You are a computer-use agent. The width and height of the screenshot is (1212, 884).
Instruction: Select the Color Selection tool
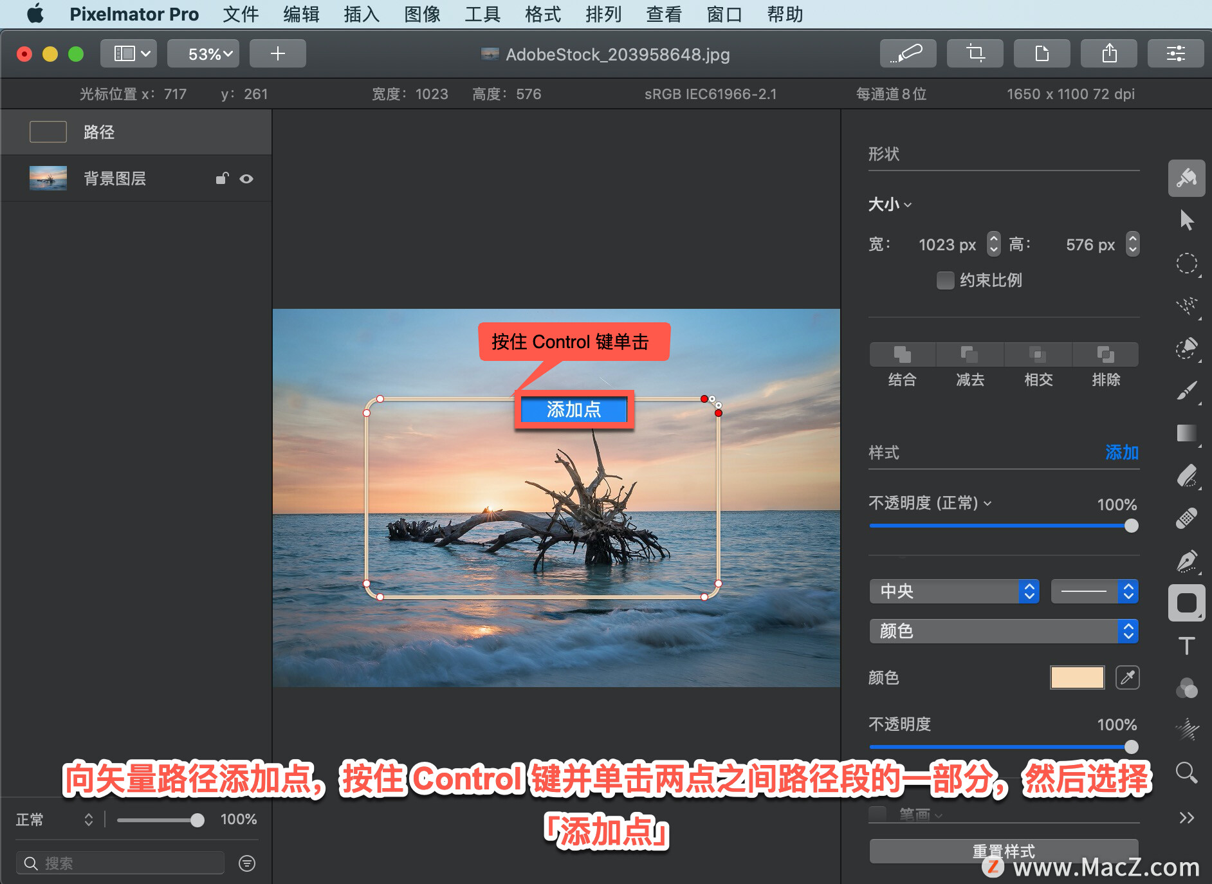click(1186, 348)
